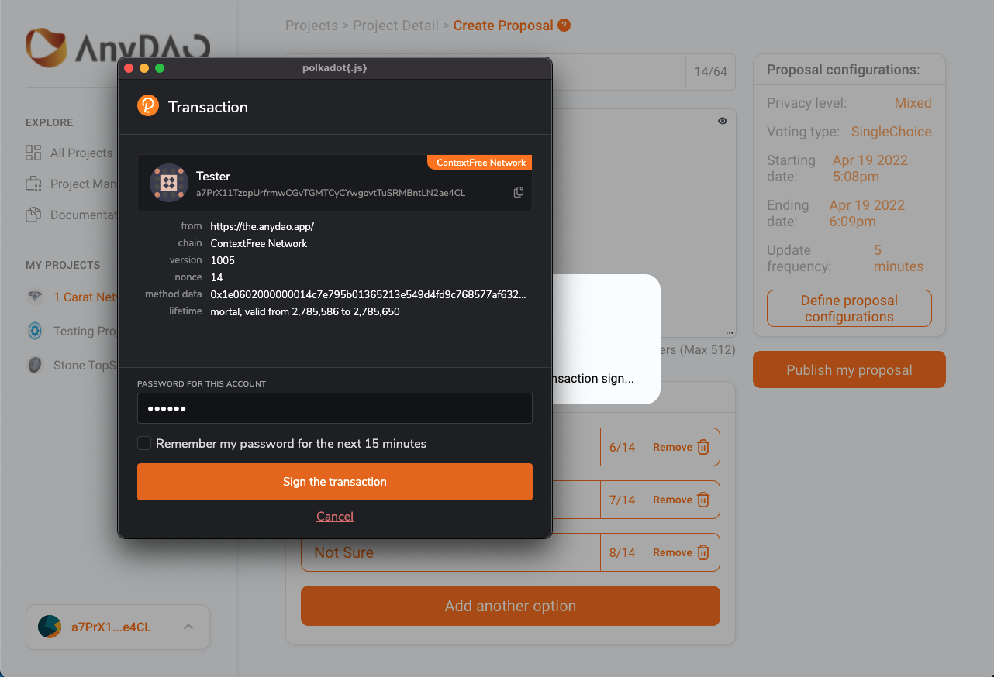
Task: Click the Testing Project gear icon
Action: click(x=35, y=331)
